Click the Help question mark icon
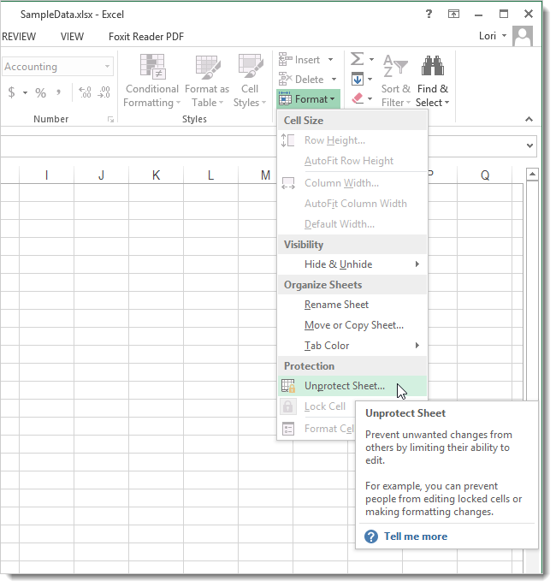The height and width of the screenshot is (587, 556). pos(429,15)
